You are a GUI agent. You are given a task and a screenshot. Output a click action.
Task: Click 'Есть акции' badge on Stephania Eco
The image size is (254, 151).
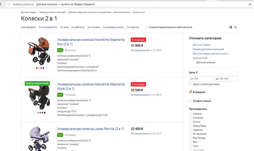pyautogui.click(x=138, y=40)
